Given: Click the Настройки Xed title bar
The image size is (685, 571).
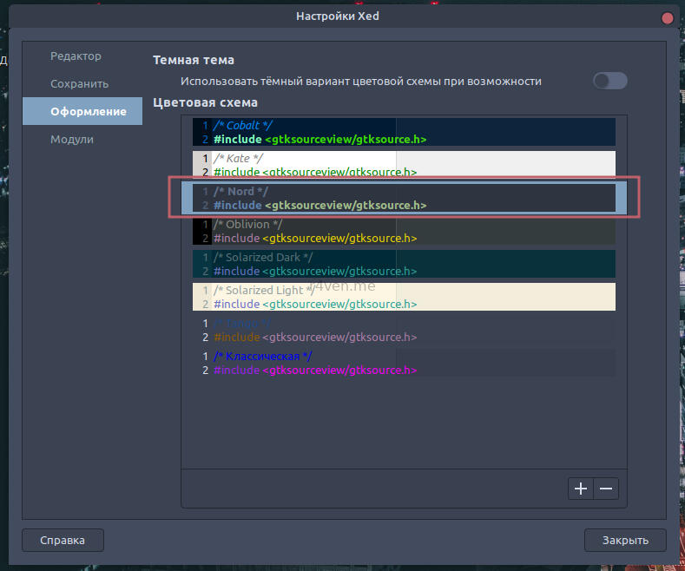Looking at the screenshot, I should coord(339,16).
